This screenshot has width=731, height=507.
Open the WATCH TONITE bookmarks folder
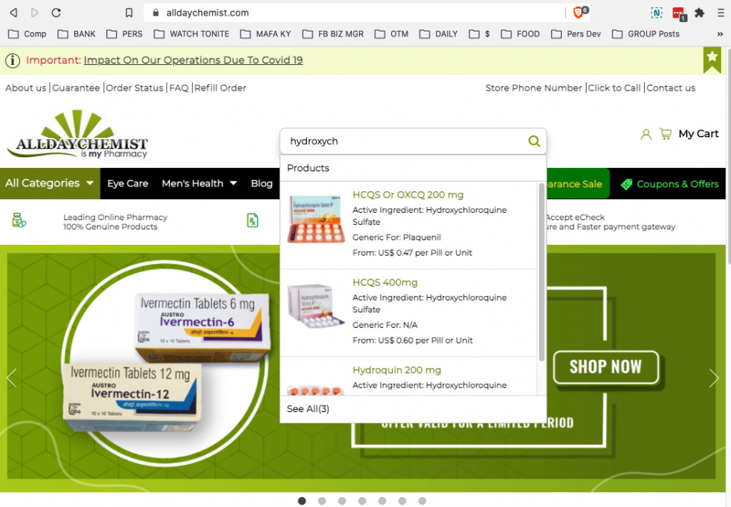tap(191, 34)
